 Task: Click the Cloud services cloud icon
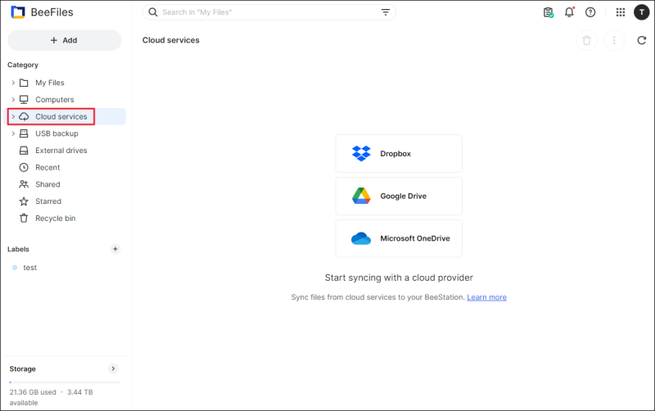(x=25, y=116)
